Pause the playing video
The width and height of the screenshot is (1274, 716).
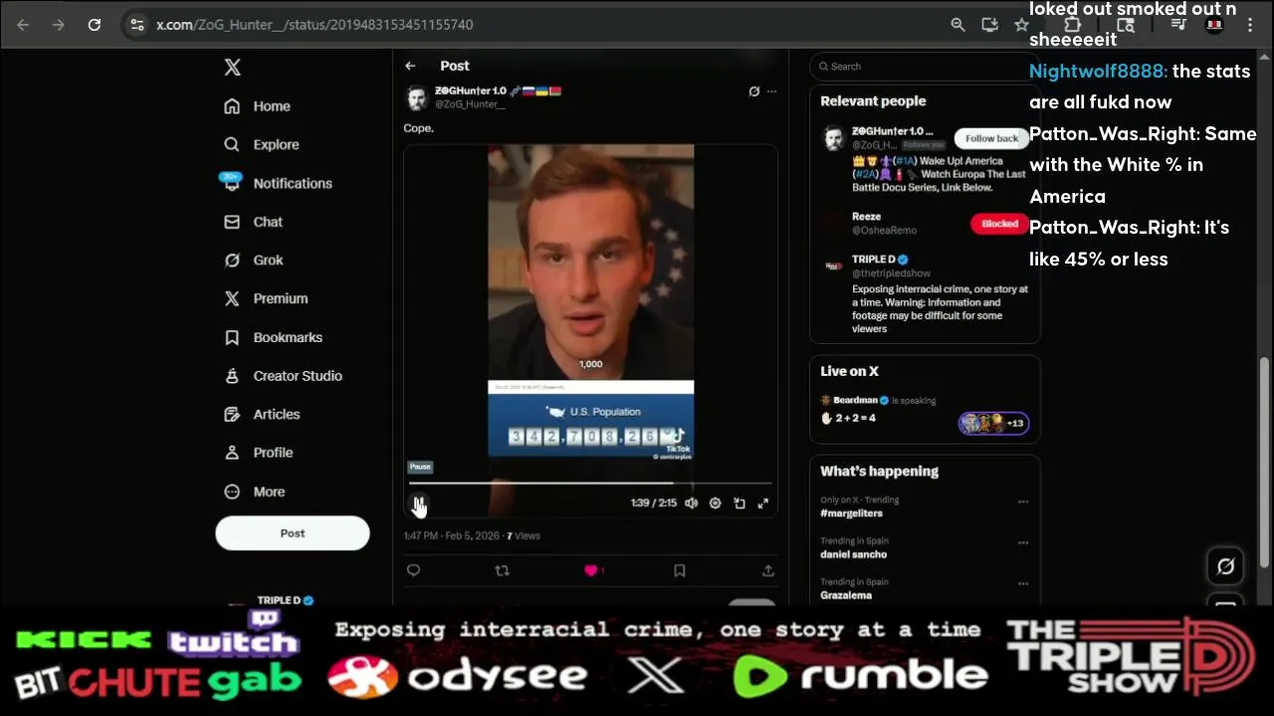[x=419, y=503]
